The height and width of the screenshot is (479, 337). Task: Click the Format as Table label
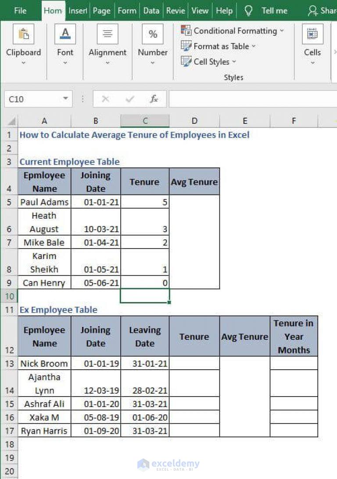click(x=221, y=46)
